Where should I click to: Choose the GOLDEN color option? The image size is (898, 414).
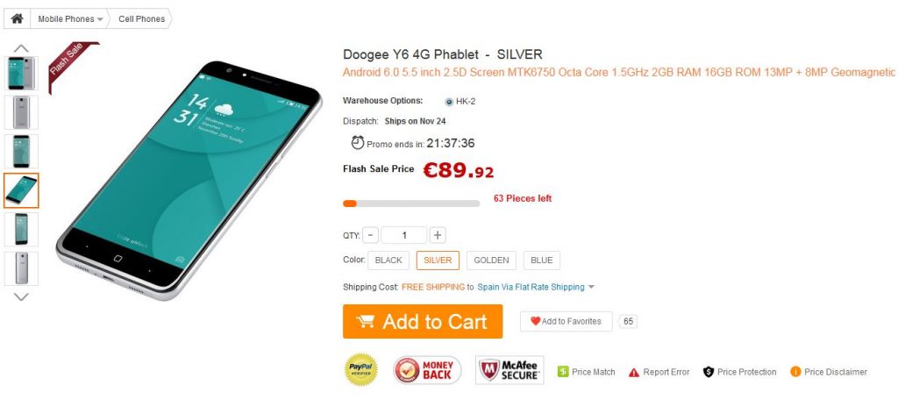click(491, 260)
